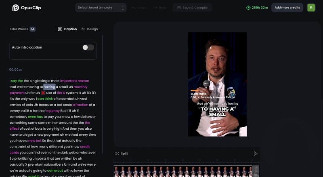The height and width of the screenshot is (177, 323).
Task: Switch to the Design tab
Action: (89, 29)
